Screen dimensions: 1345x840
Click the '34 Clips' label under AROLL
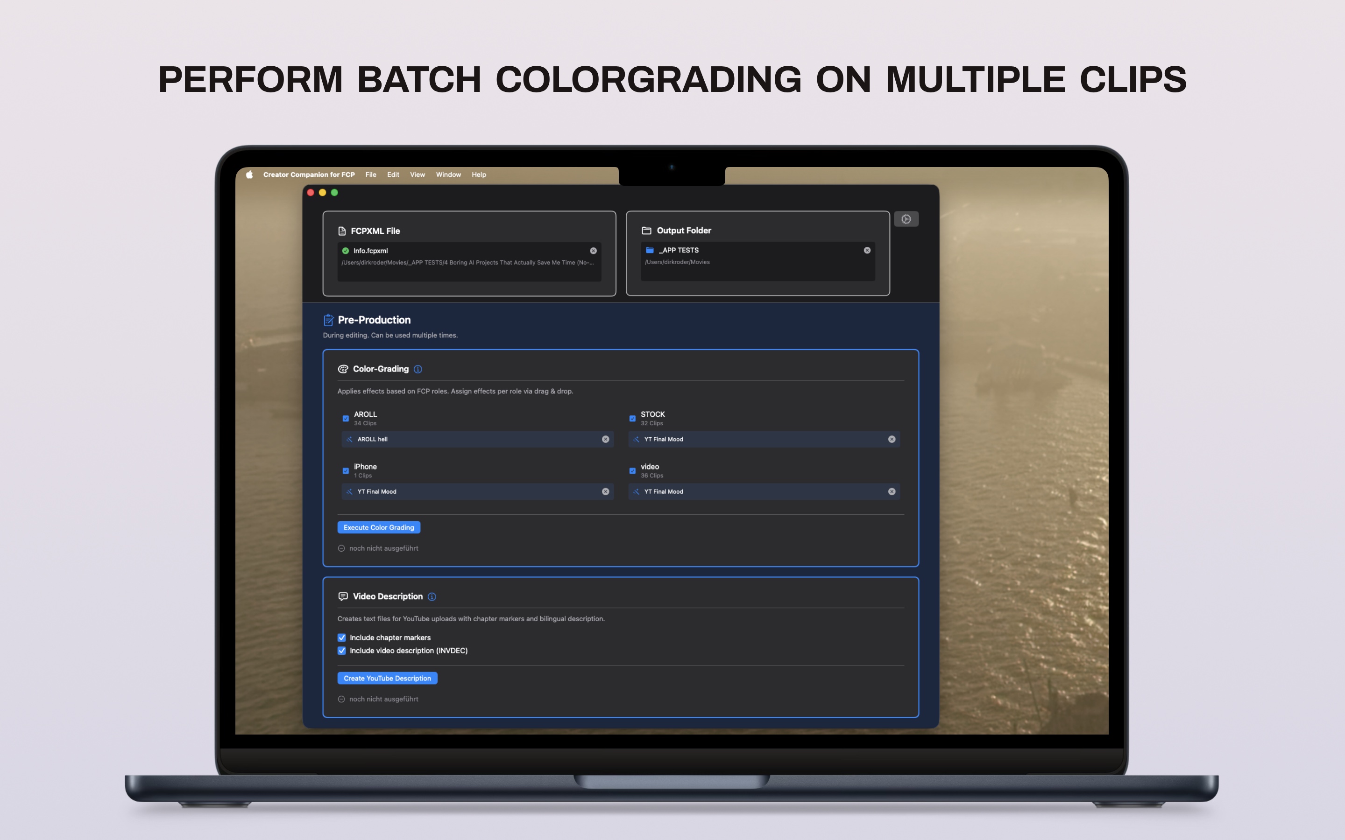pos(365,423)
